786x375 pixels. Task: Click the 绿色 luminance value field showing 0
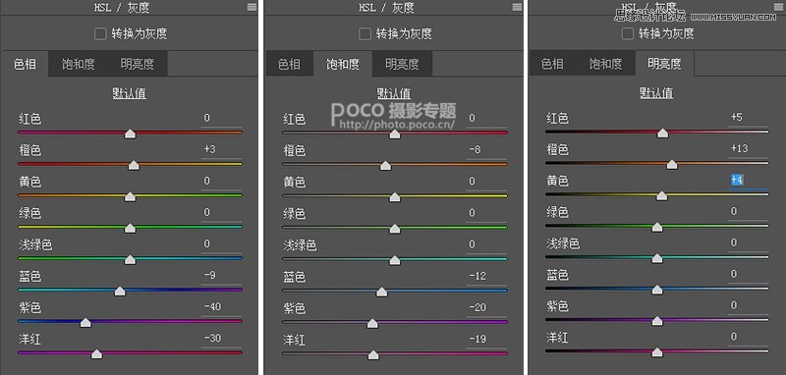pyautogui.click(x=749, y=212)
